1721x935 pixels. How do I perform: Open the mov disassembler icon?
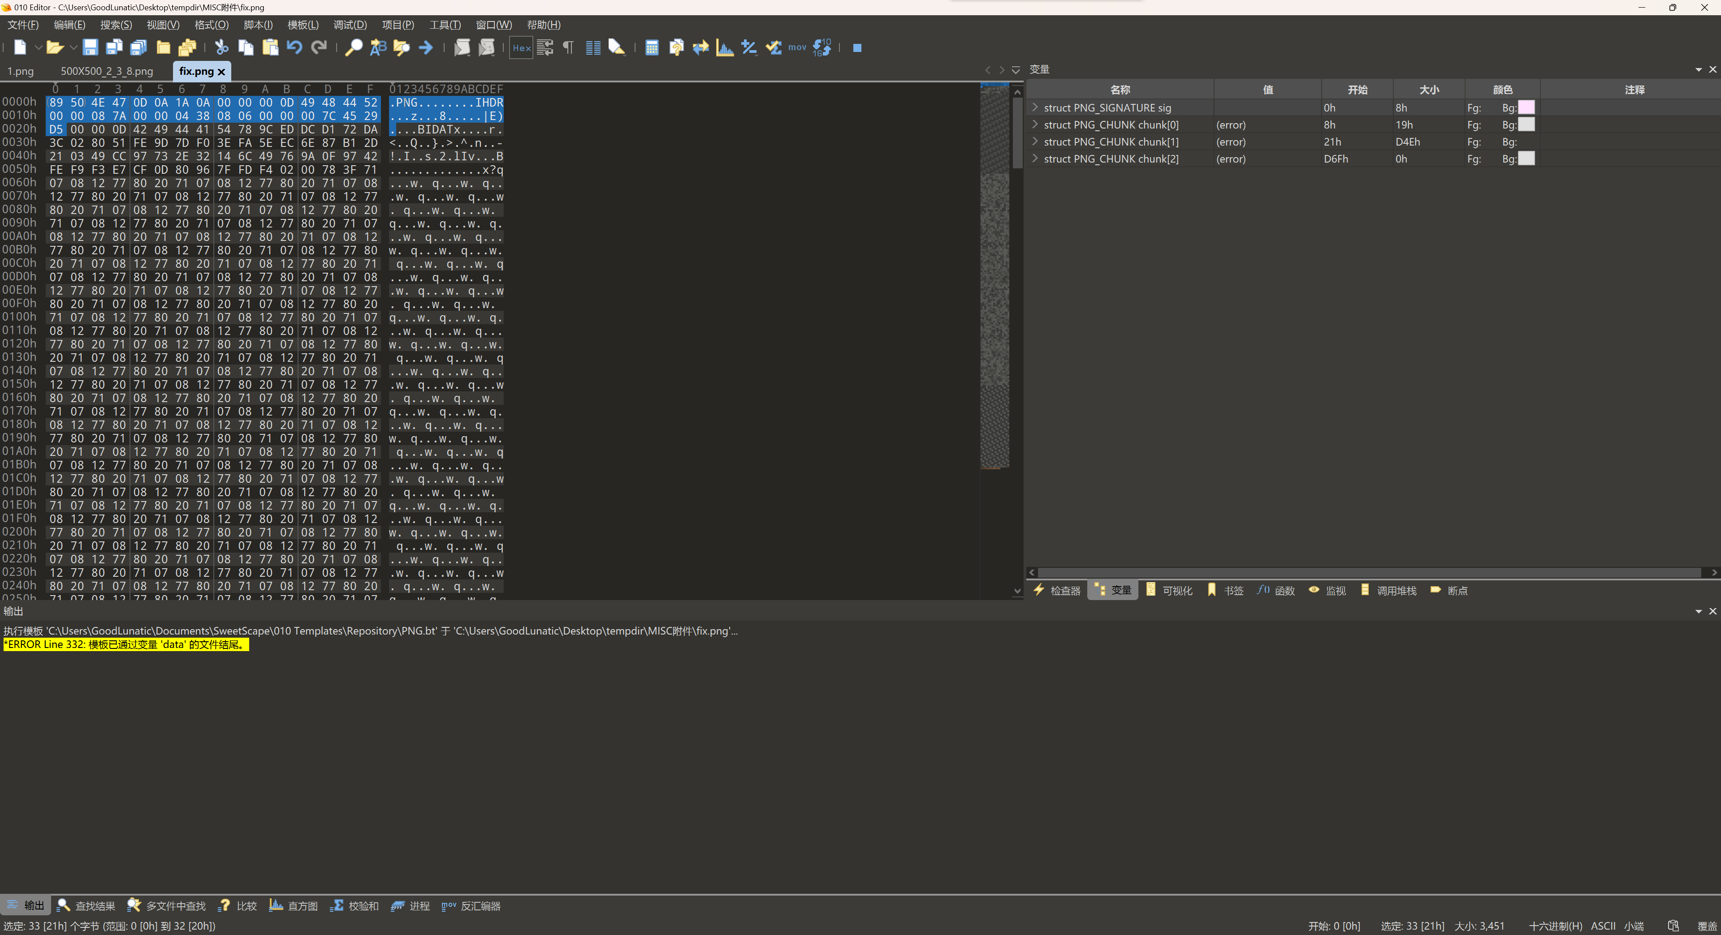pos(797,47)
